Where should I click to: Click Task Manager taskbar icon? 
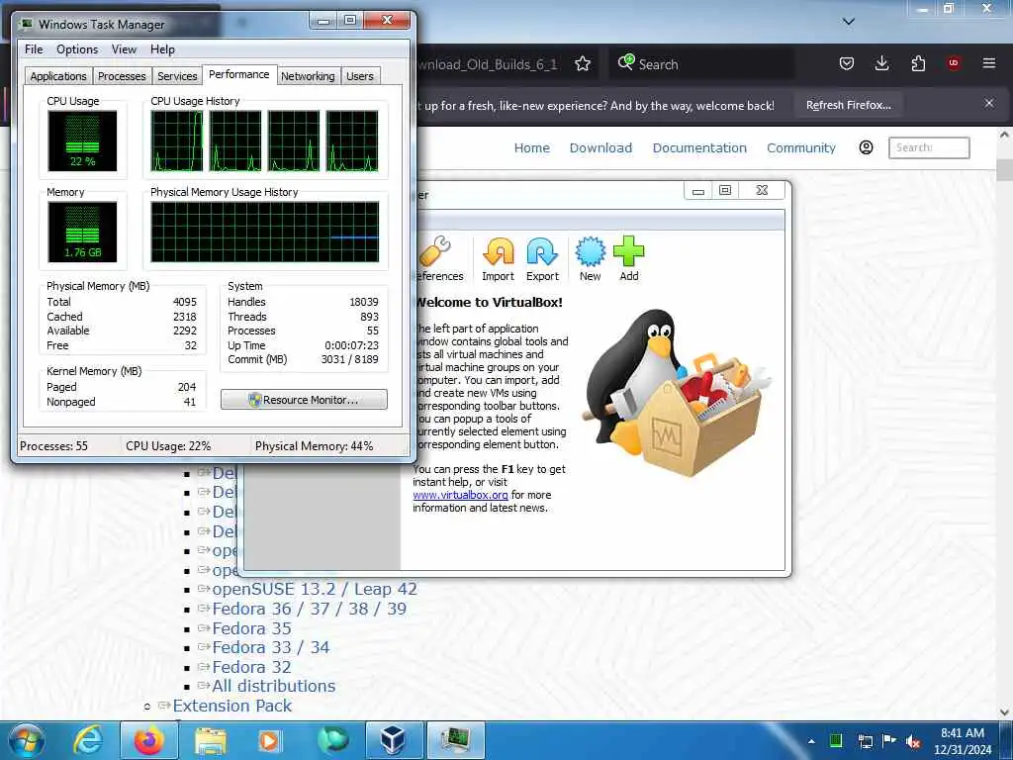(x=456, y=740)
